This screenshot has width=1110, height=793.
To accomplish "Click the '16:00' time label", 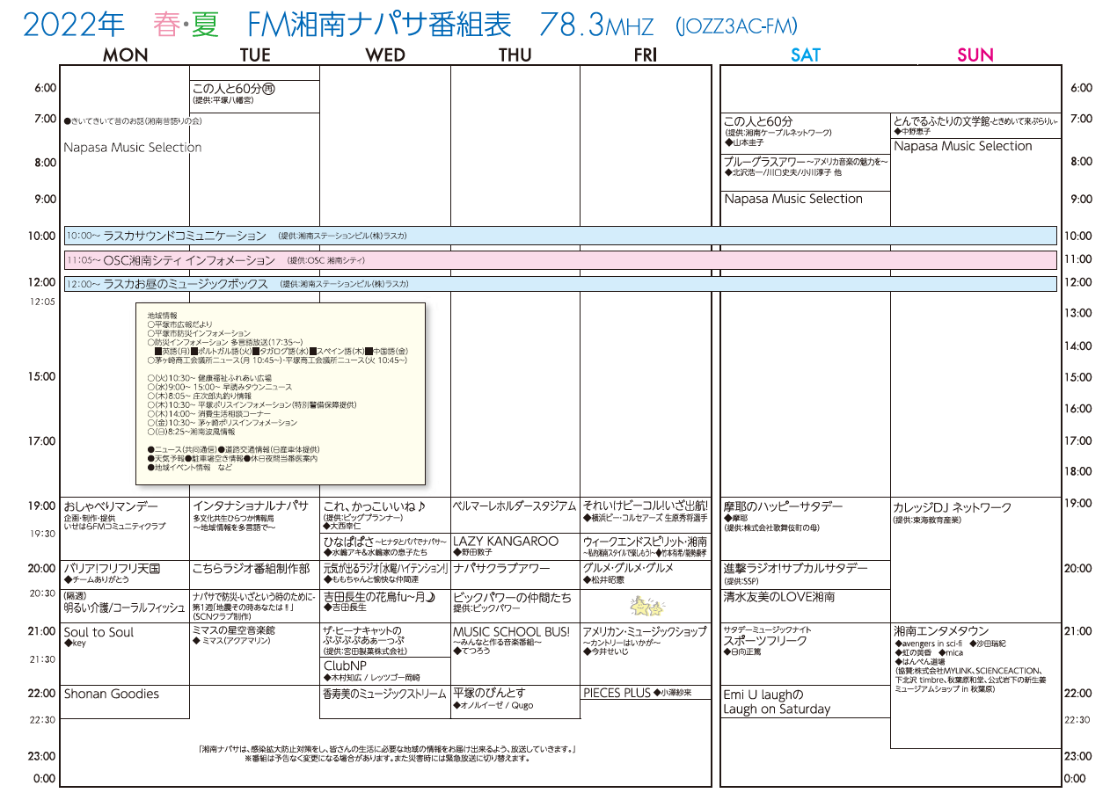I will [1077, 409].
